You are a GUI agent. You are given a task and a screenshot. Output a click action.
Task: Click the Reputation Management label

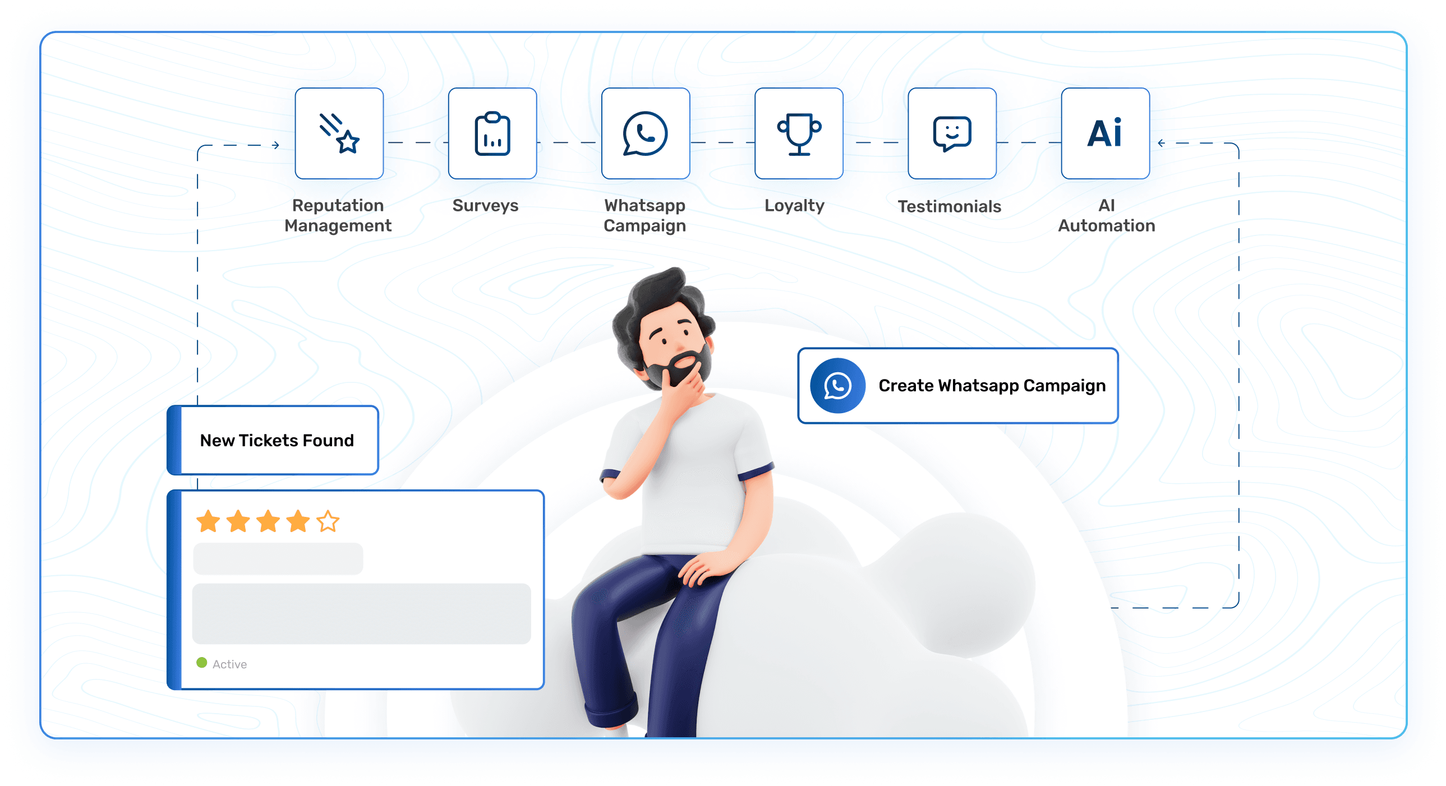pos(338,215)
